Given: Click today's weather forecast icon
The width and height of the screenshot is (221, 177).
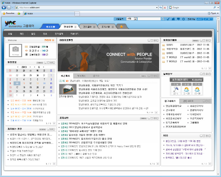Looking at the screenshot, I should coord(176,89).
